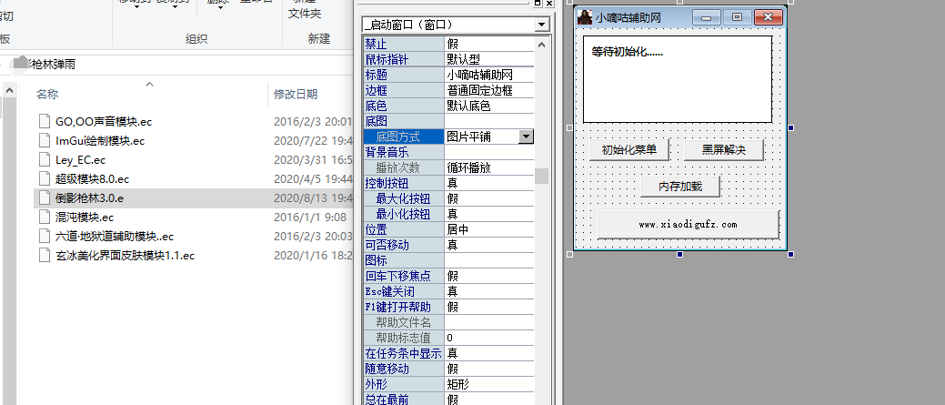This screenshot has width=945, height=405.
Task: Click the ImGui绘制模块.ec file icon
Action: [45, 140]
